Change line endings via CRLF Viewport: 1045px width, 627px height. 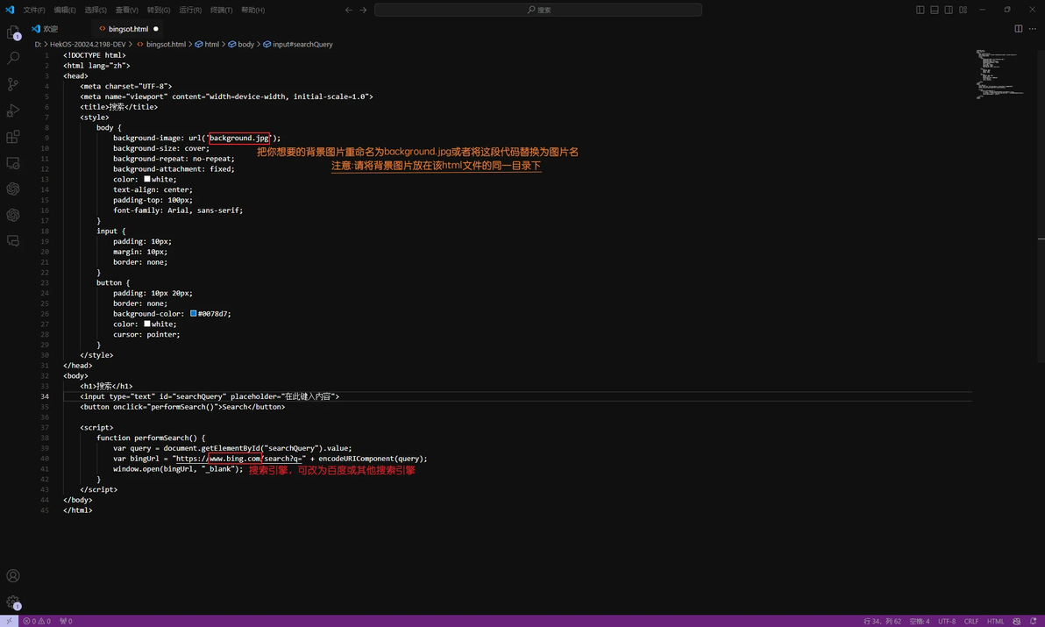click(x=971, y=621)
